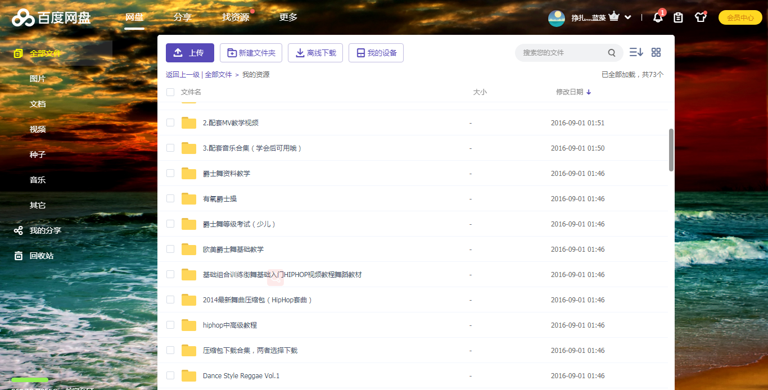Click the 离线下载 button
This screenshot has width=768, height=390.
315,53
